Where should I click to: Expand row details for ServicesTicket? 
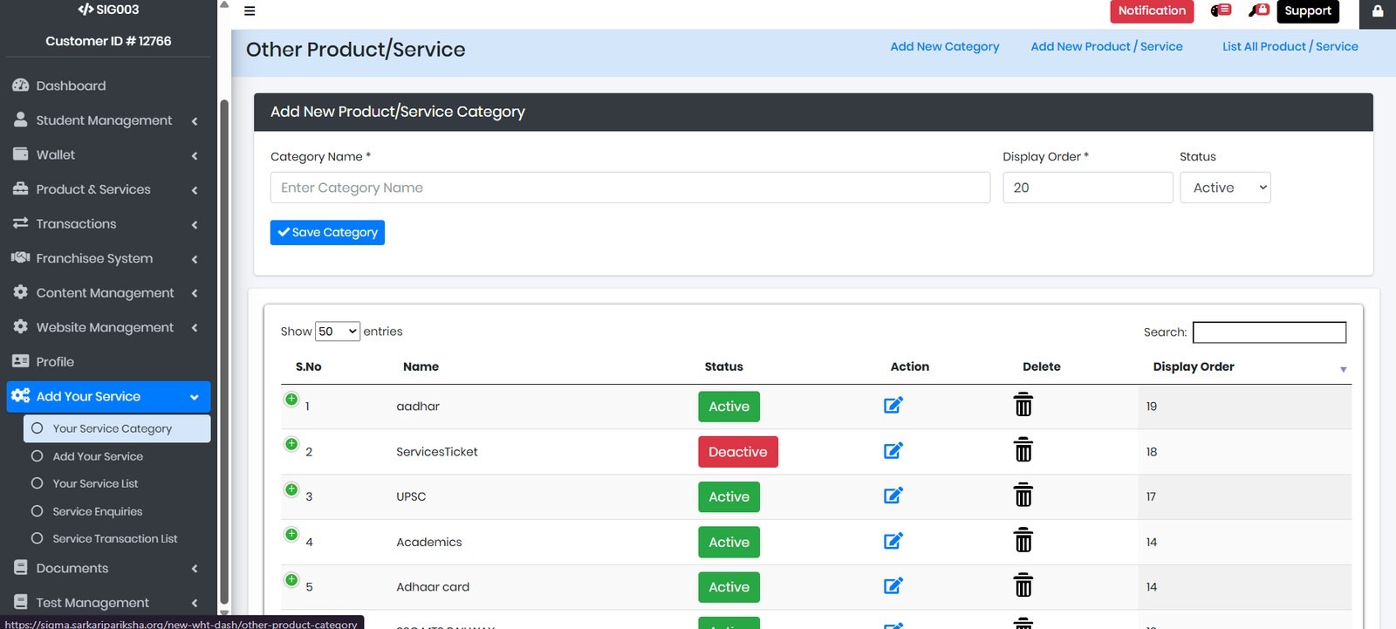tap(291, 444)
